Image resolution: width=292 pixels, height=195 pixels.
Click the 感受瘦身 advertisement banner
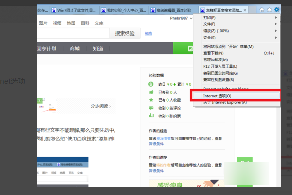pos(186,184)
